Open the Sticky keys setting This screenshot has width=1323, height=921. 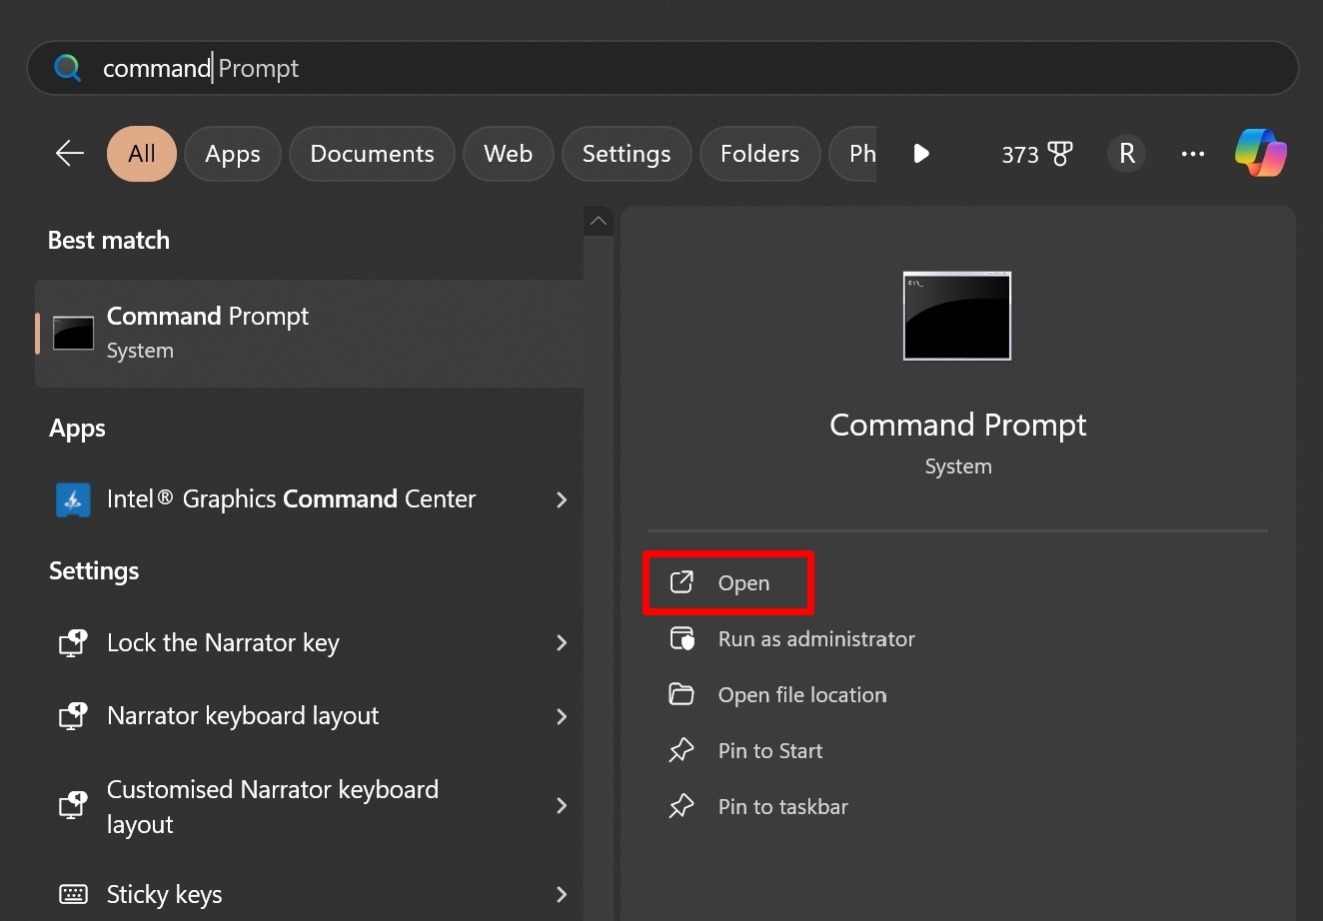(310, 894)
